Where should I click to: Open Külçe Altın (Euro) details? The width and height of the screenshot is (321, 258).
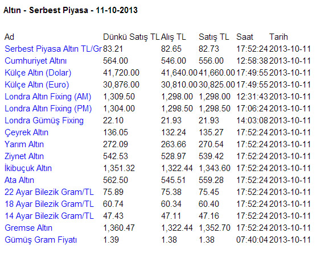[x=37, y=85]
